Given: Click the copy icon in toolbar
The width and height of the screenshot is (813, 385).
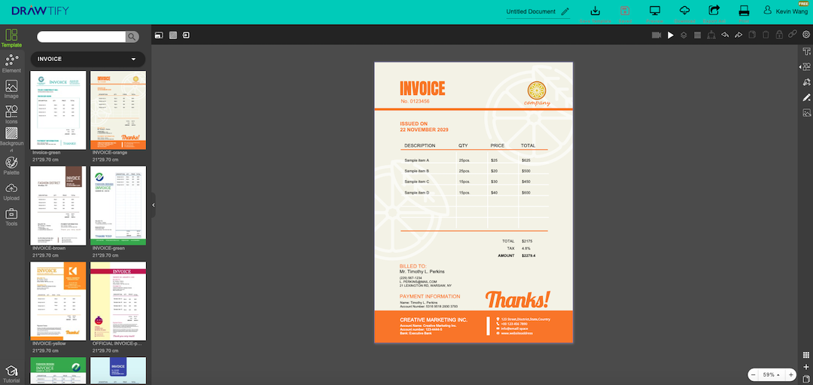Looking at the screenshot, I should click(x=752, y=35).
